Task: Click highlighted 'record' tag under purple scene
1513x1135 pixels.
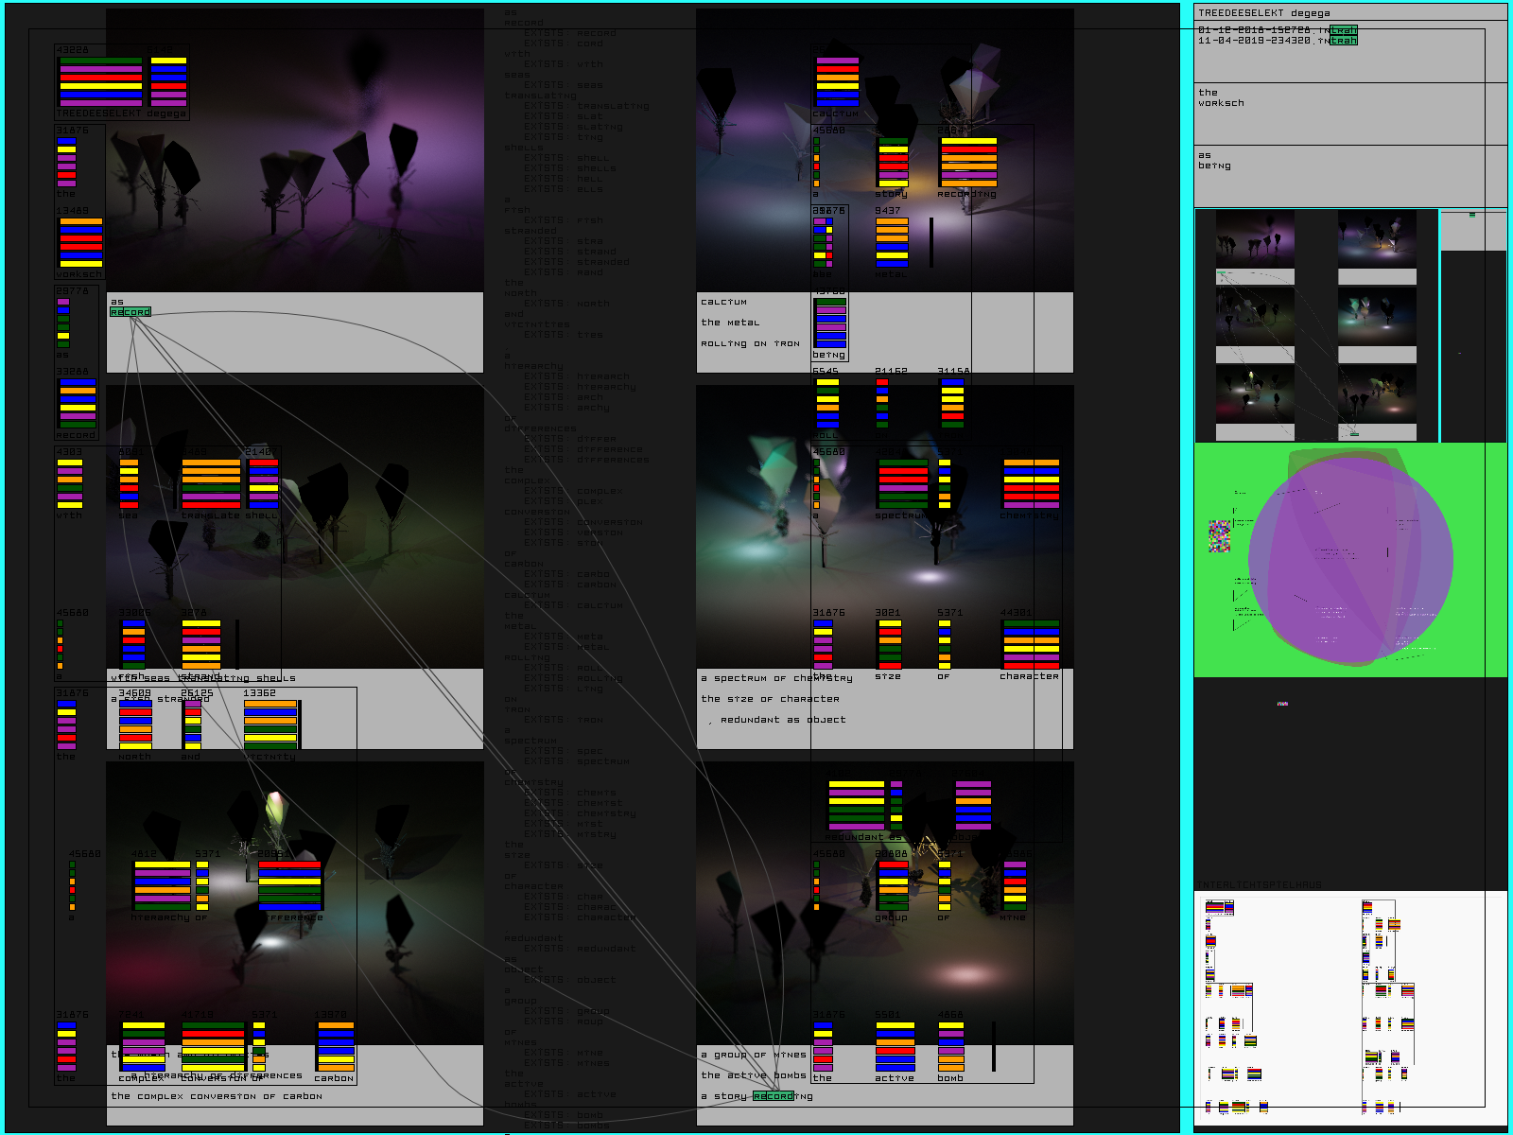Action: (130, 312)
